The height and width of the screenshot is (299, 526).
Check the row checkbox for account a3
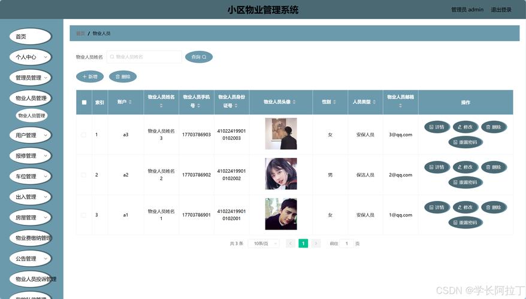[x=83, y=135]
